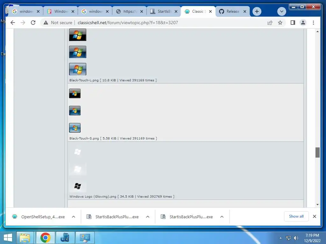
Task: Close the downloads bar
Action: pyautogui.click(x=314, y=216)
